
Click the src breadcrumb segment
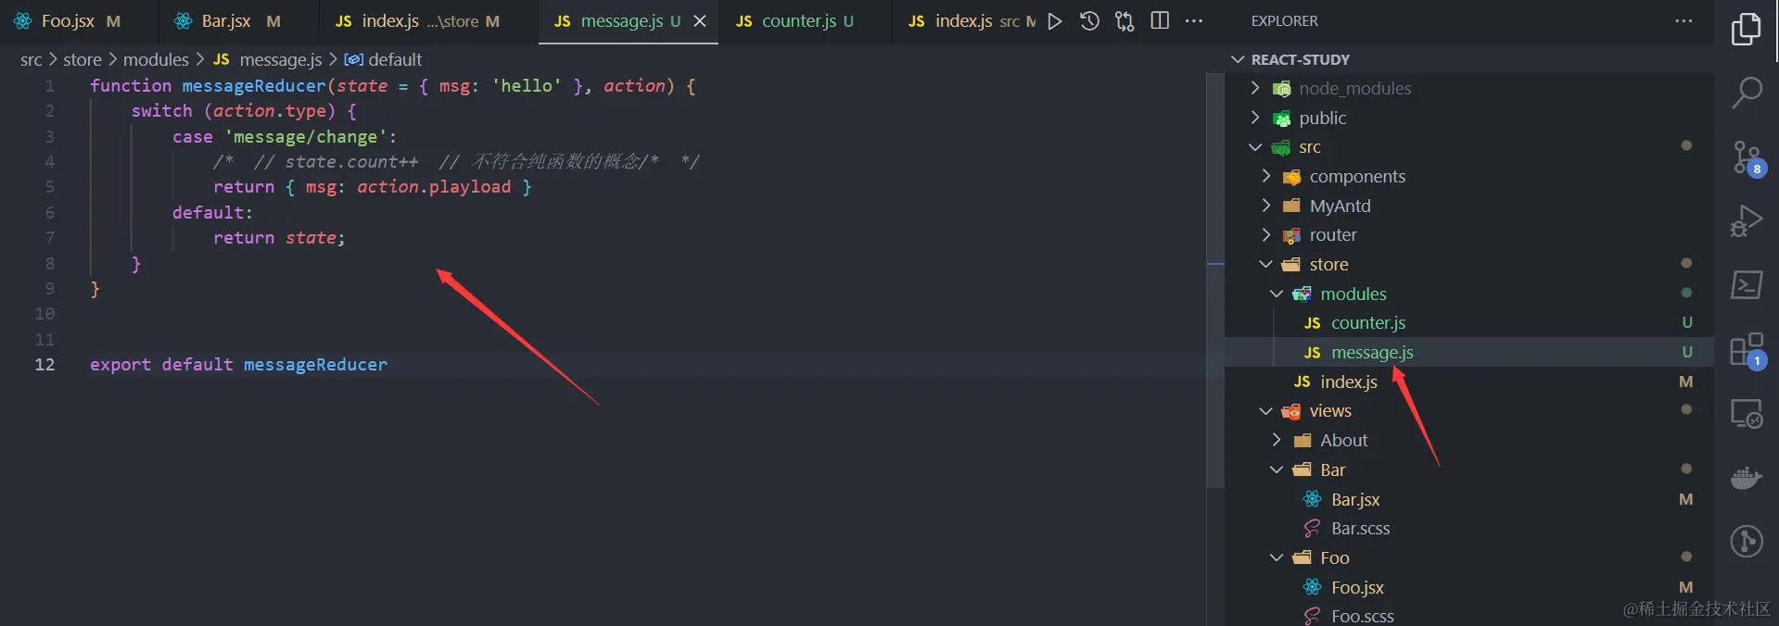pos(32,59)
